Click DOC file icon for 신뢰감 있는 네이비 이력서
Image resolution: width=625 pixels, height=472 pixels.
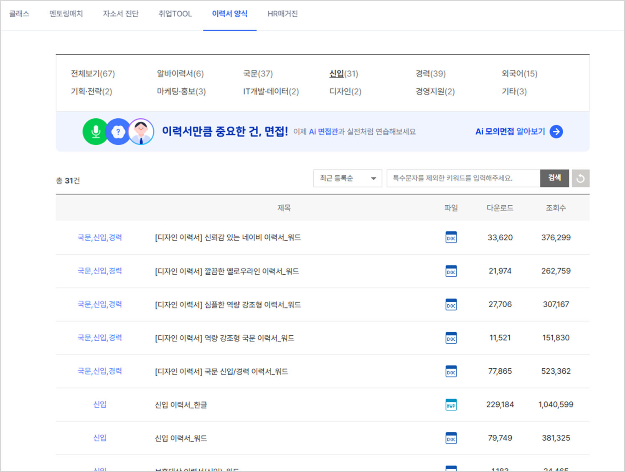[x=451, y=237]
